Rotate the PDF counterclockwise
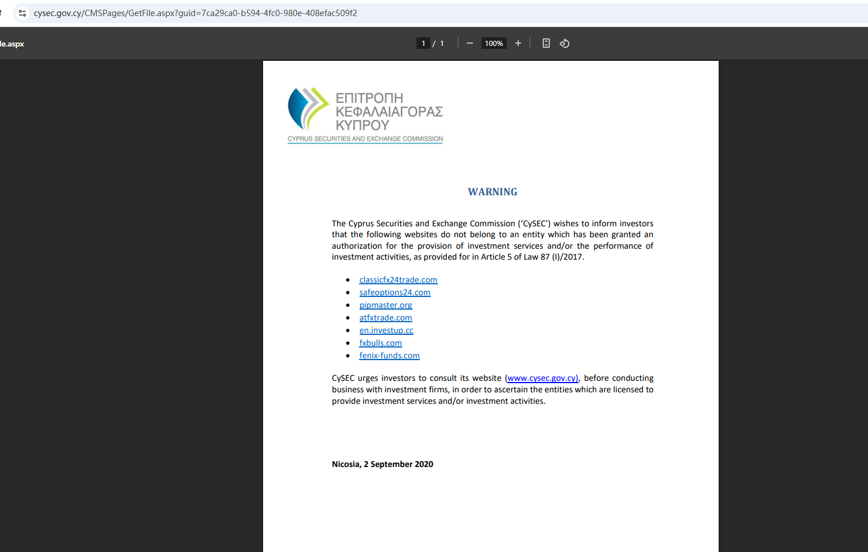The height and width of the screenshot is (552, 868). pos(565,44)
